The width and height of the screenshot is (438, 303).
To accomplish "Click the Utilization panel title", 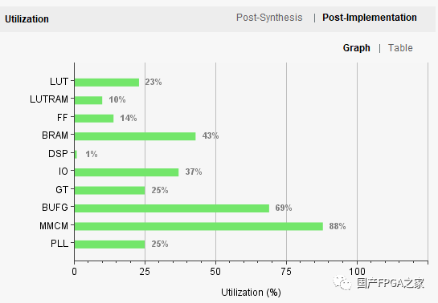I will click(x=27, y=19).
